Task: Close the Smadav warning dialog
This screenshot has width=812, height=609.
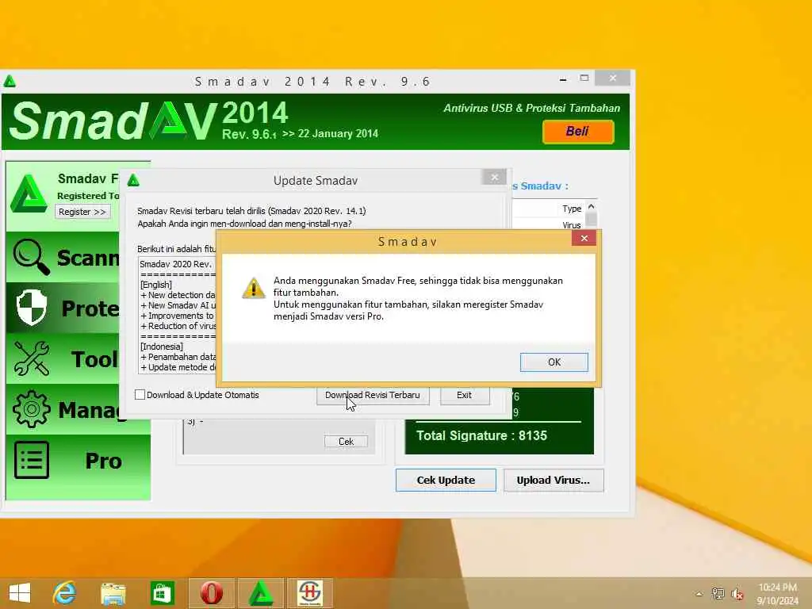Action: coord(584,238)
